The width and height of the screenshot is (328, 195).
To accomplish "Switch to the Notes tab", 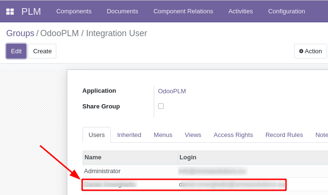I will pos(321,135).
